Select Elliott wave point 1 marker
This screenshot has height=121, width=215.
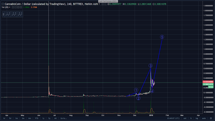(x=136, y=90)
